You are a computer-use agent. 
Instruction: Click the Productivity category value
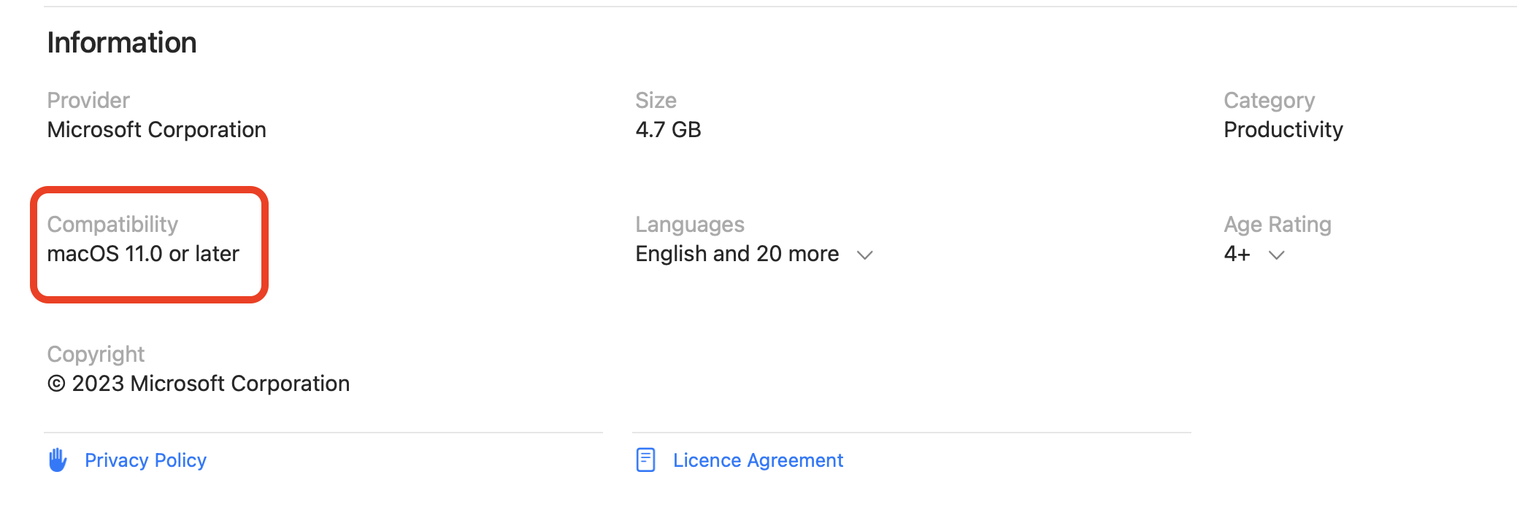pyautogui.click(x=1283, y=130)
